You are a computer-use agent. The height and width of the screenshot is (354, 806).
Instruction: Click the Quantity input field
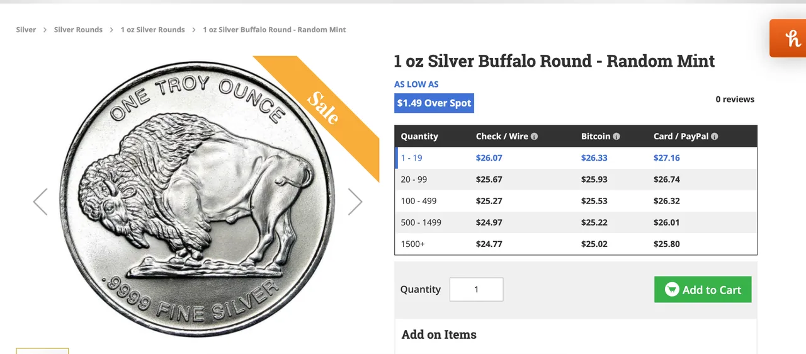point(476,290)
